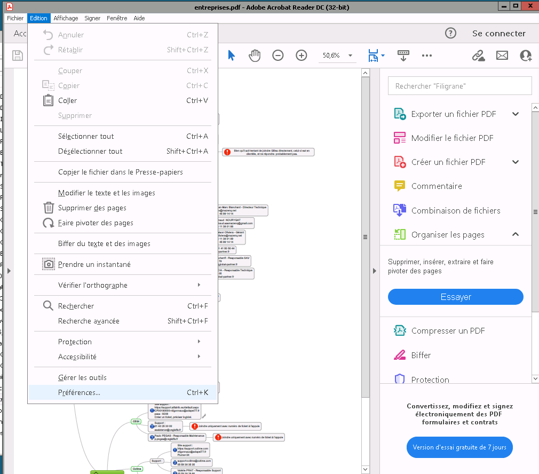539x474 pixels.
Task: Click Version d'essai gratuite de 7 jours
Action: (459, 447)
